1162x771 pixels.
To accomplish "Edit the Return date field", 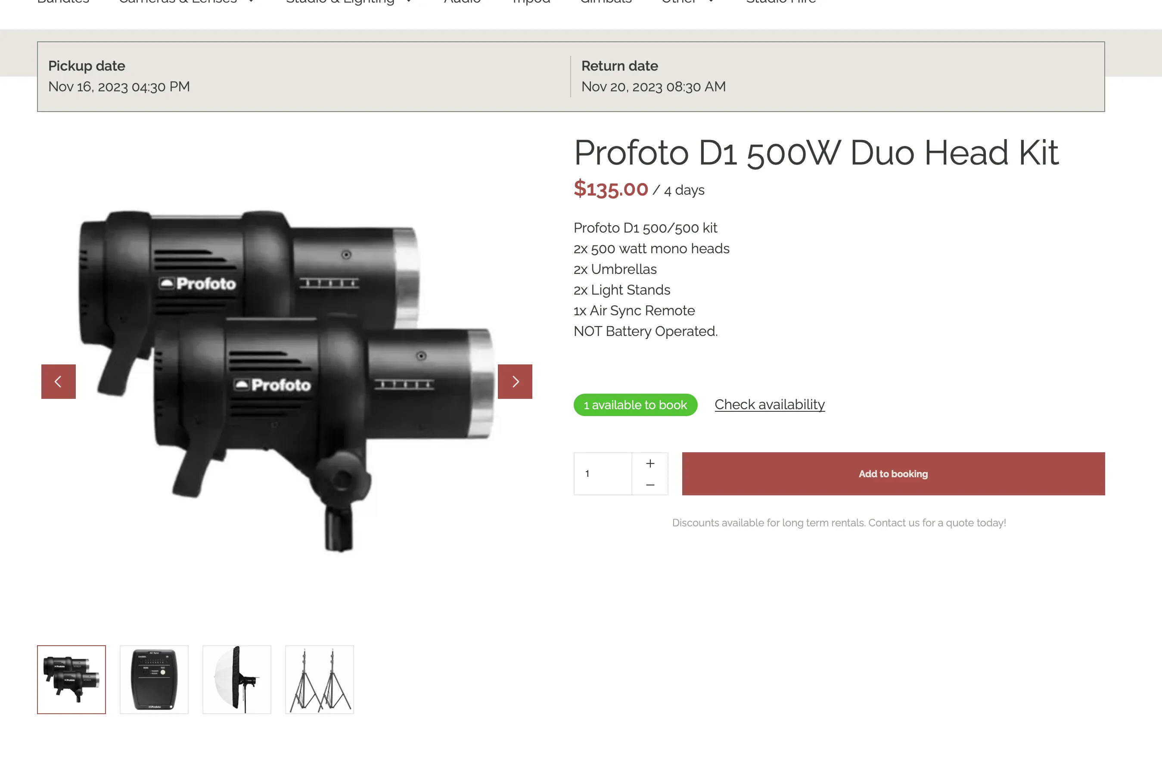I will point(838,76).
